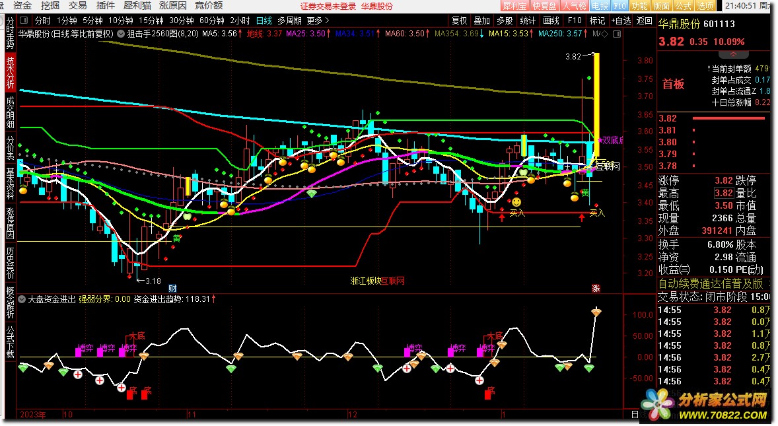Select the 30分钟 chart period

pyautogui.click(x=181, y=20)
